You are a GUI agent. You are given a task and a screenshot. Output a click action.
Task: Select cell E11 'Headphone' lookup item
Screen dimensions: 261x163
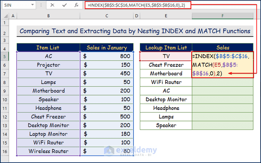click(x=166, y=108)
